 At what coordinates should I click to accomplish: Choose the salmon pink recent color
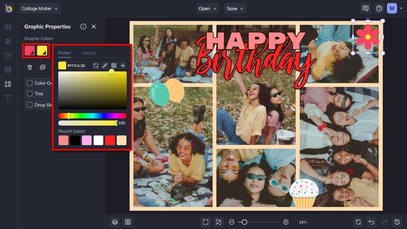pos(63,140)
